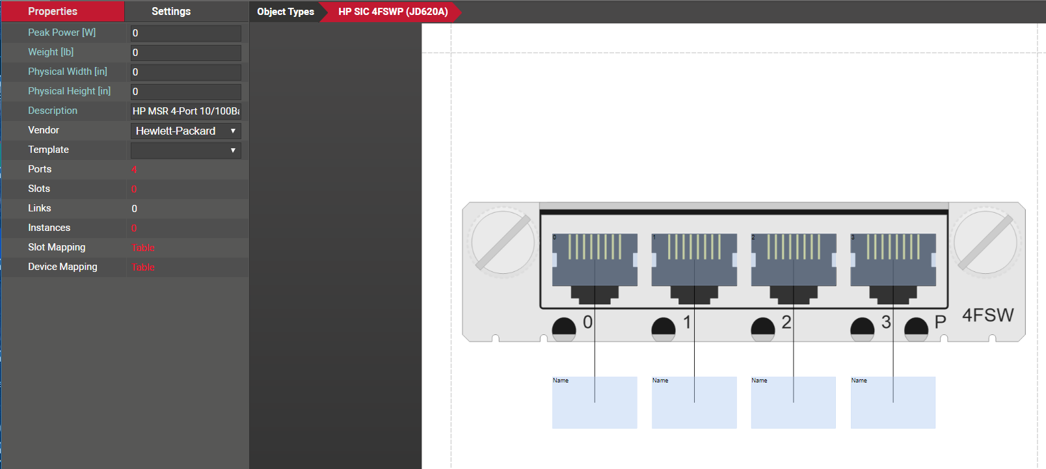Switch to the Settings tab
This screenshot has height=469, width=1046.
click(171, 12)
